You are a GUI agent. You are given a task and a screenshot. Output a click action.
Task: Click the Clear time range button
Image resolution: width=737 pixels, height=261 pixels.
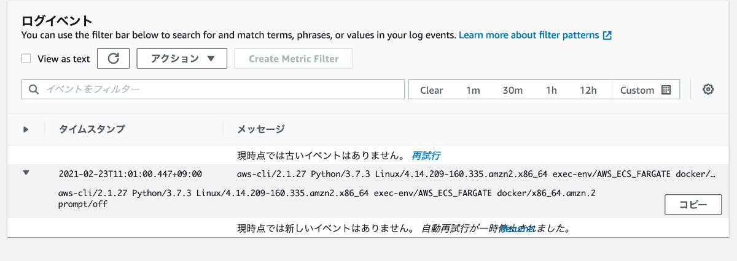(x=432, y=90)
